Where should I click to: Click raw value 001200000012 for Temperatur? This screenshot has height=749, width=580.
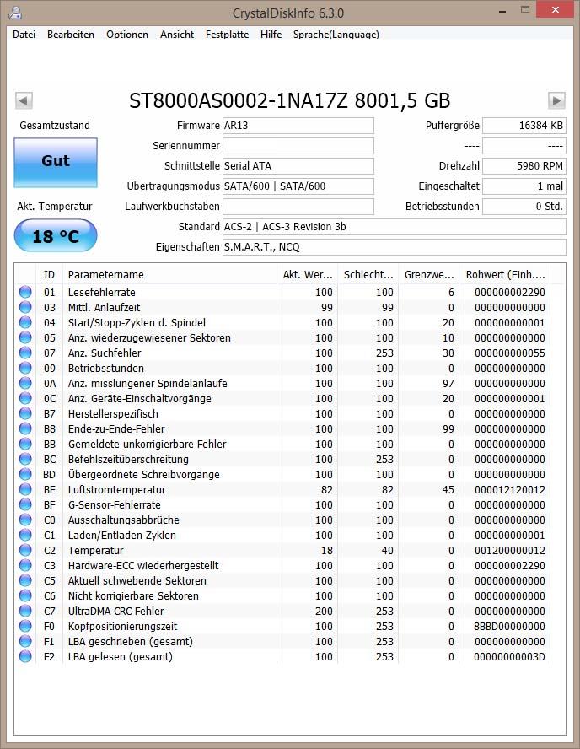(x=509, y=550)
